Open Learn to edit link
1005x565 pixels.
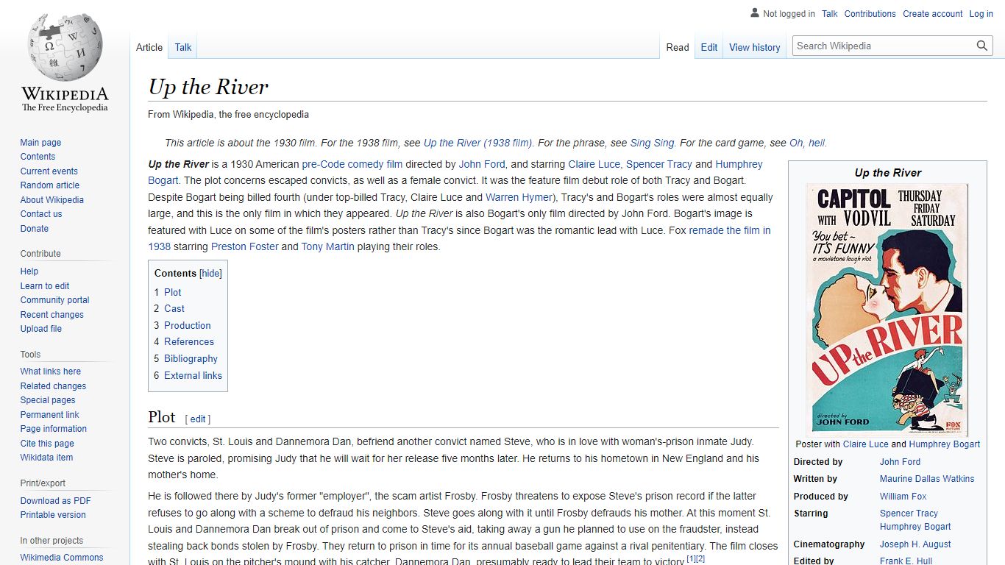pyautogui.click(x=45, y=286)
